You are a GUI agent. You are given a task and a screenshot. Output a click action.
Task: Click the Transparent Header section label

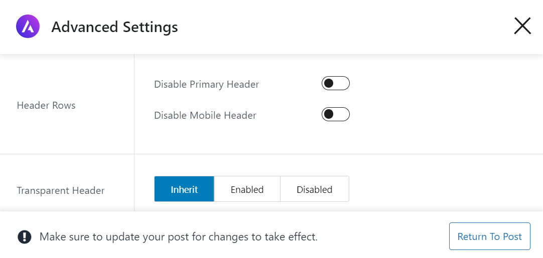point(61,190)
